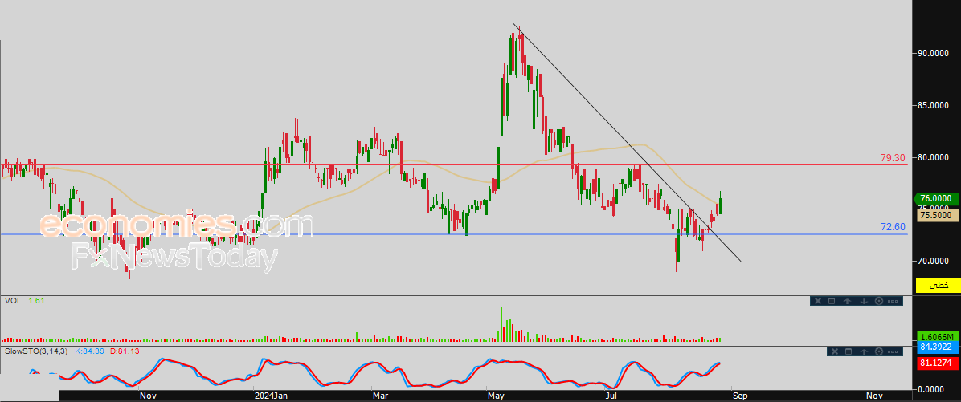Click the 2024Jan date label
The width and height of the screenshot is (961, 402).
click(x=270, y=396)
